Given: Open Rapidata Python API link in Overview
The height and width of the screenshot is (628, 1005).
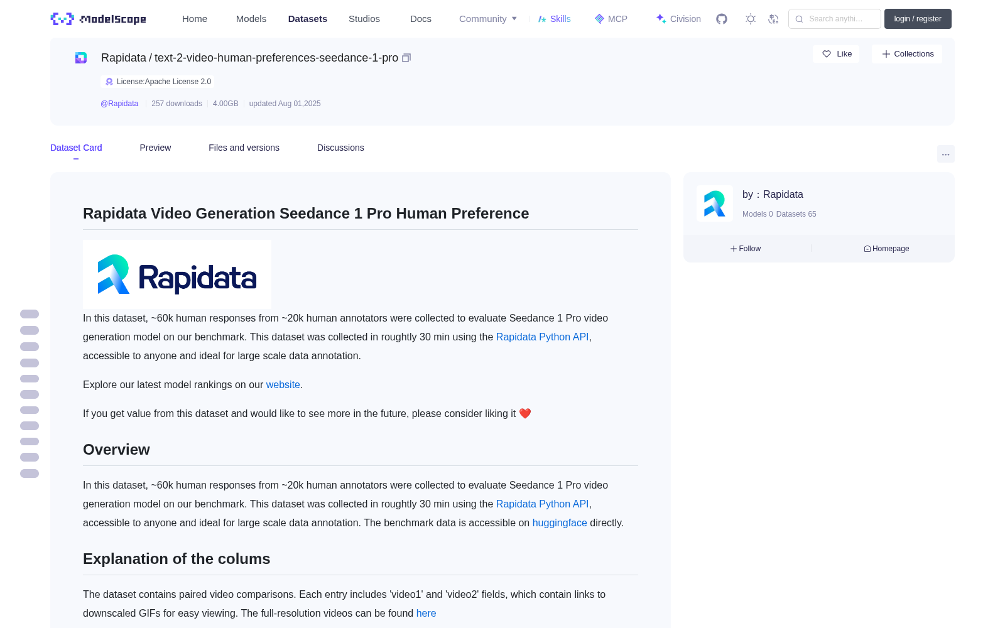Looking at the screenshot, I should click(542, 504).
